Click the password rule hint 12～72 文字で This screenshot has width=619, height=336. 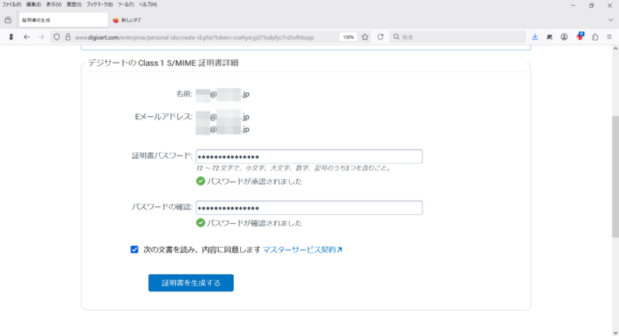(293, 168)
